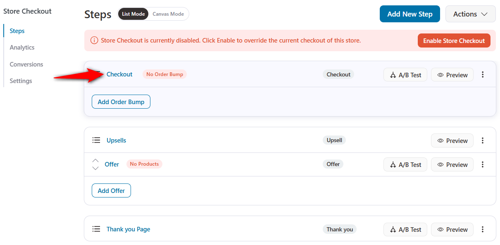
Task: Open the Settings sidebar tab
Action: point(21,81)
